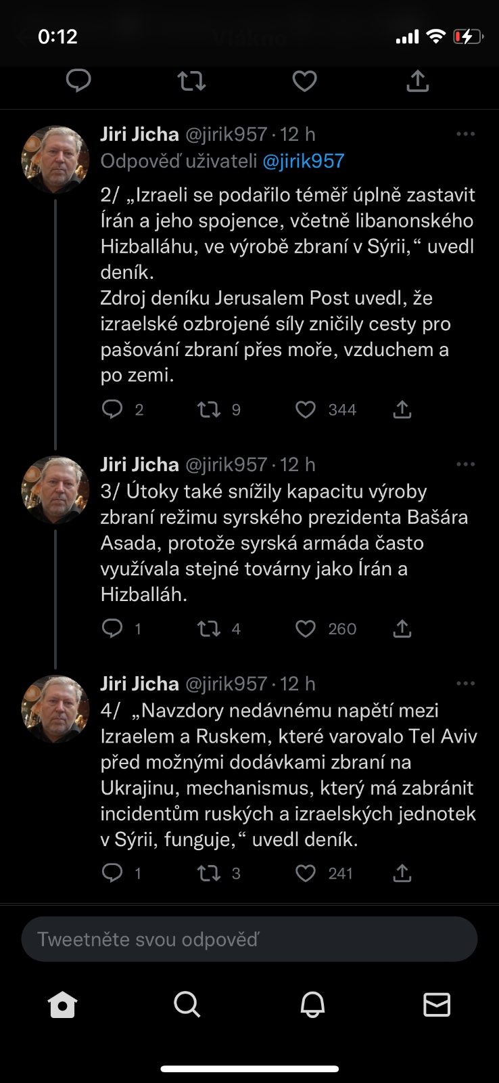Tap the top share icon

point(418,81)
